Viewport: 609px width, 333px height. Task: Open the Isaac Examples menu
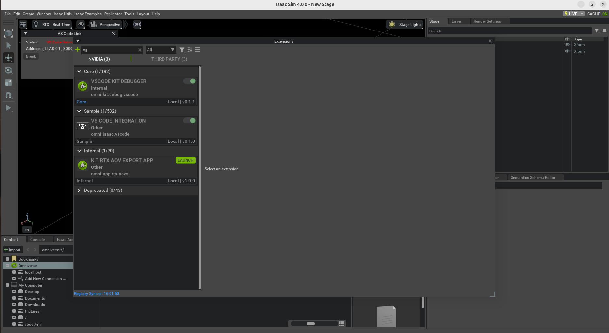pyautogui.click(x=88, y=14)
